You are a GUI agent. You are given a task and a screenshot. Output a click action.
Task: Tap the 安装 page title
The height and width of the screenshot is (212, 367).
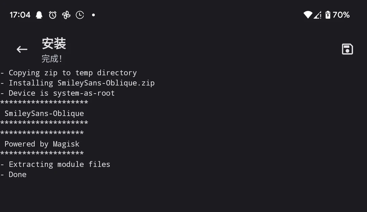pos(54,43)
